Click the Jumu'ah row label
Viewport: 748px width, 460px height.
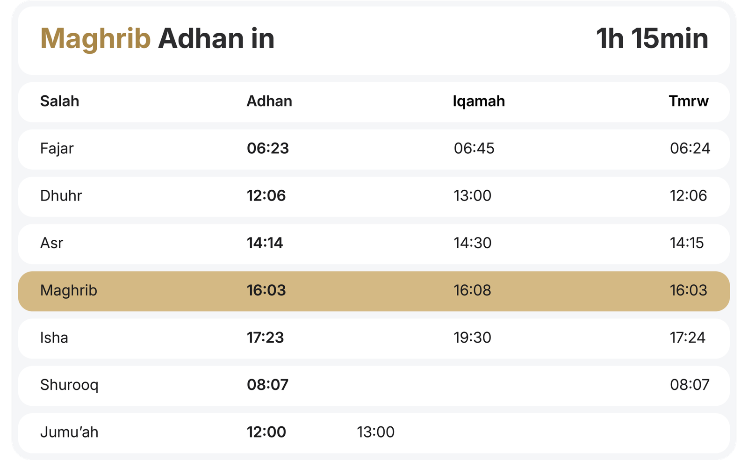(x=69, y=432)
